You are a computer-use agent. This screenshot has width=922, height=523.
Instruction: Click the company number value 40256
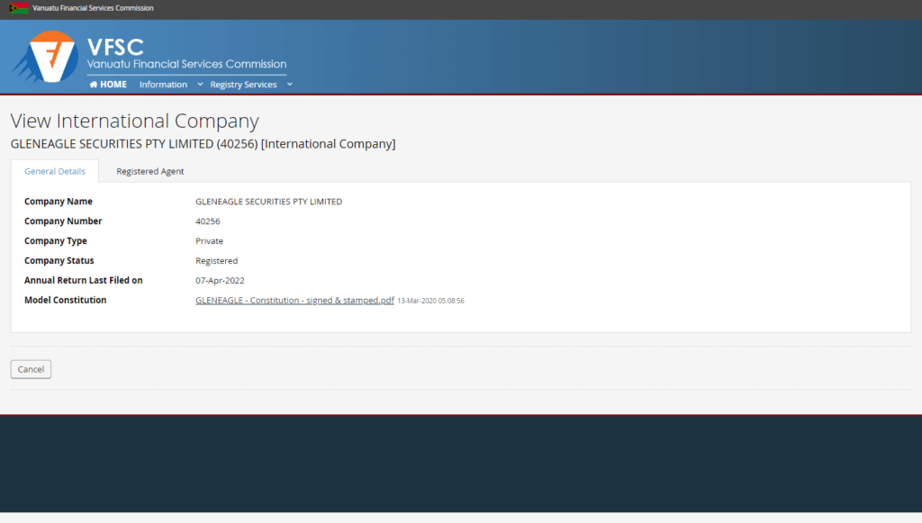pos(208,221)
